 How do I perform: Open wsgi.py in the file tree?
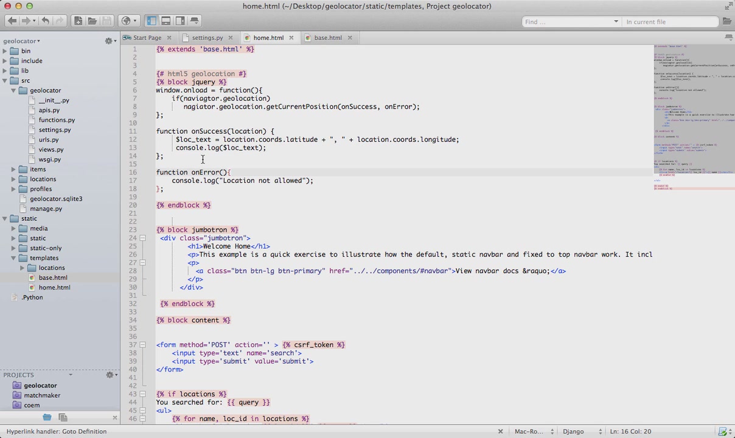point(49,159)
